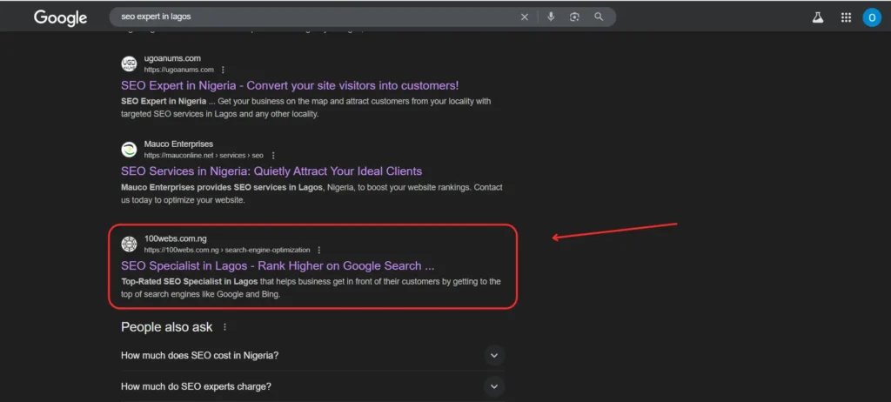Open more options beside 100webs.com.ng URL
891x402 pixels.
318,251
